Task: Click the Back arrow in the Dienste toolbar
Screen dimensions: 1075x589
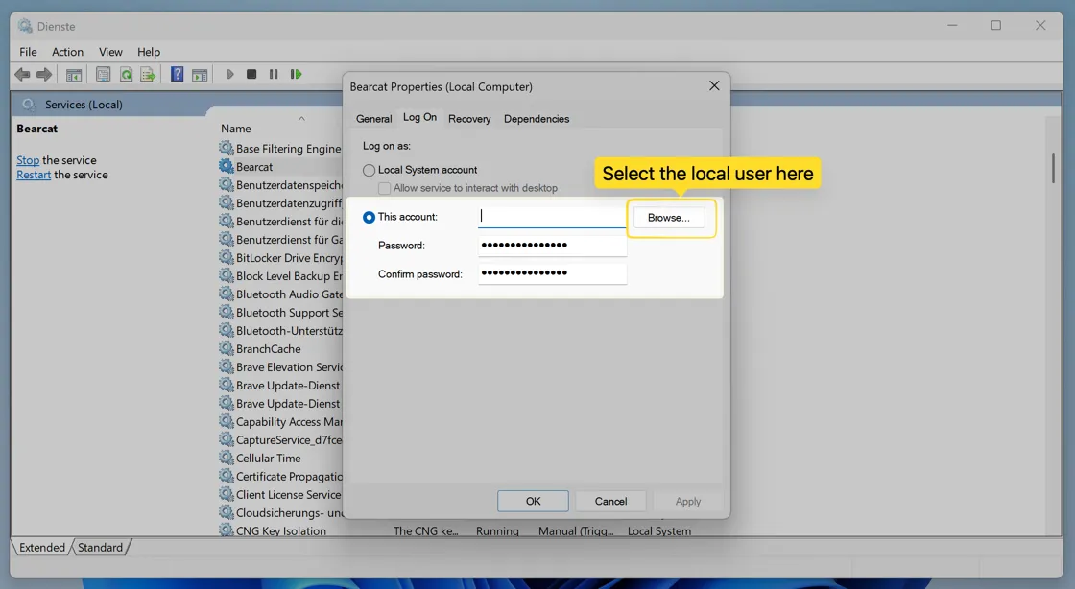Action: pos(22,74)
